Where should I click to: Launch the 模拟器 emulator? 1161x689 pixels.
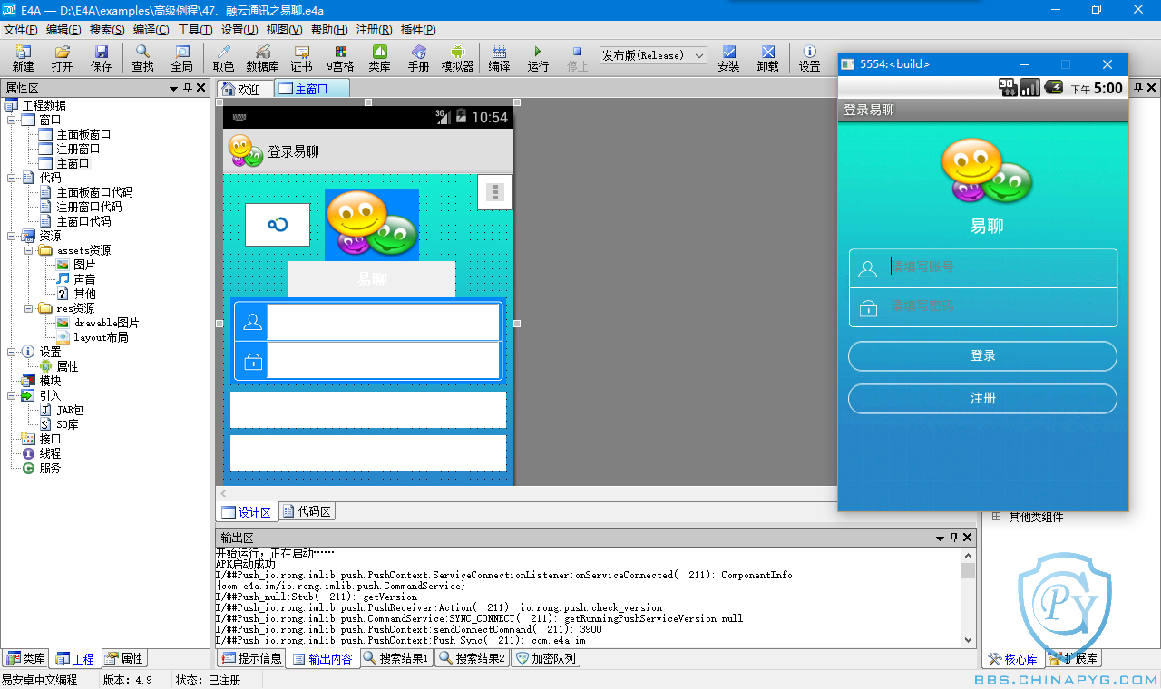[457, 58]
